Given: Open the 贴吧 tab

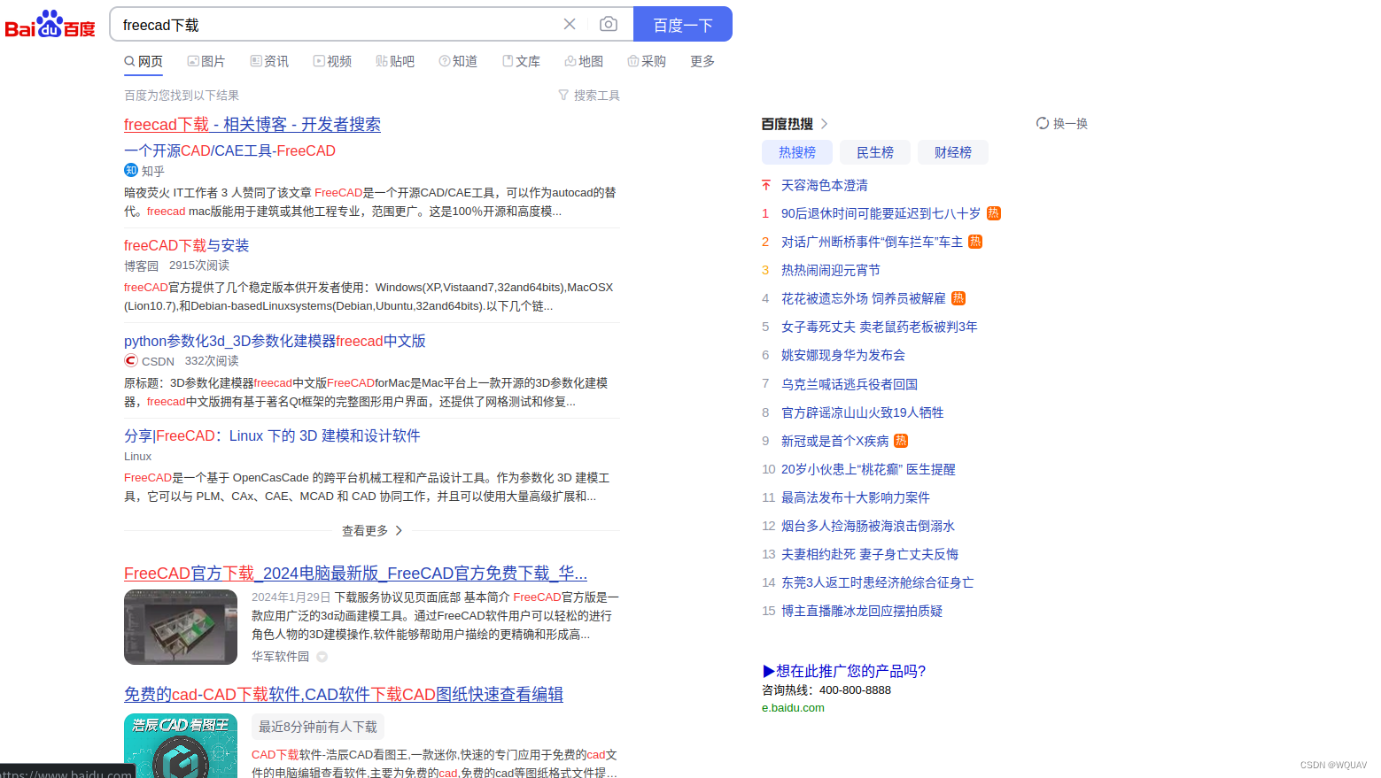Looking at the screenshot, I should coord(395,61).
